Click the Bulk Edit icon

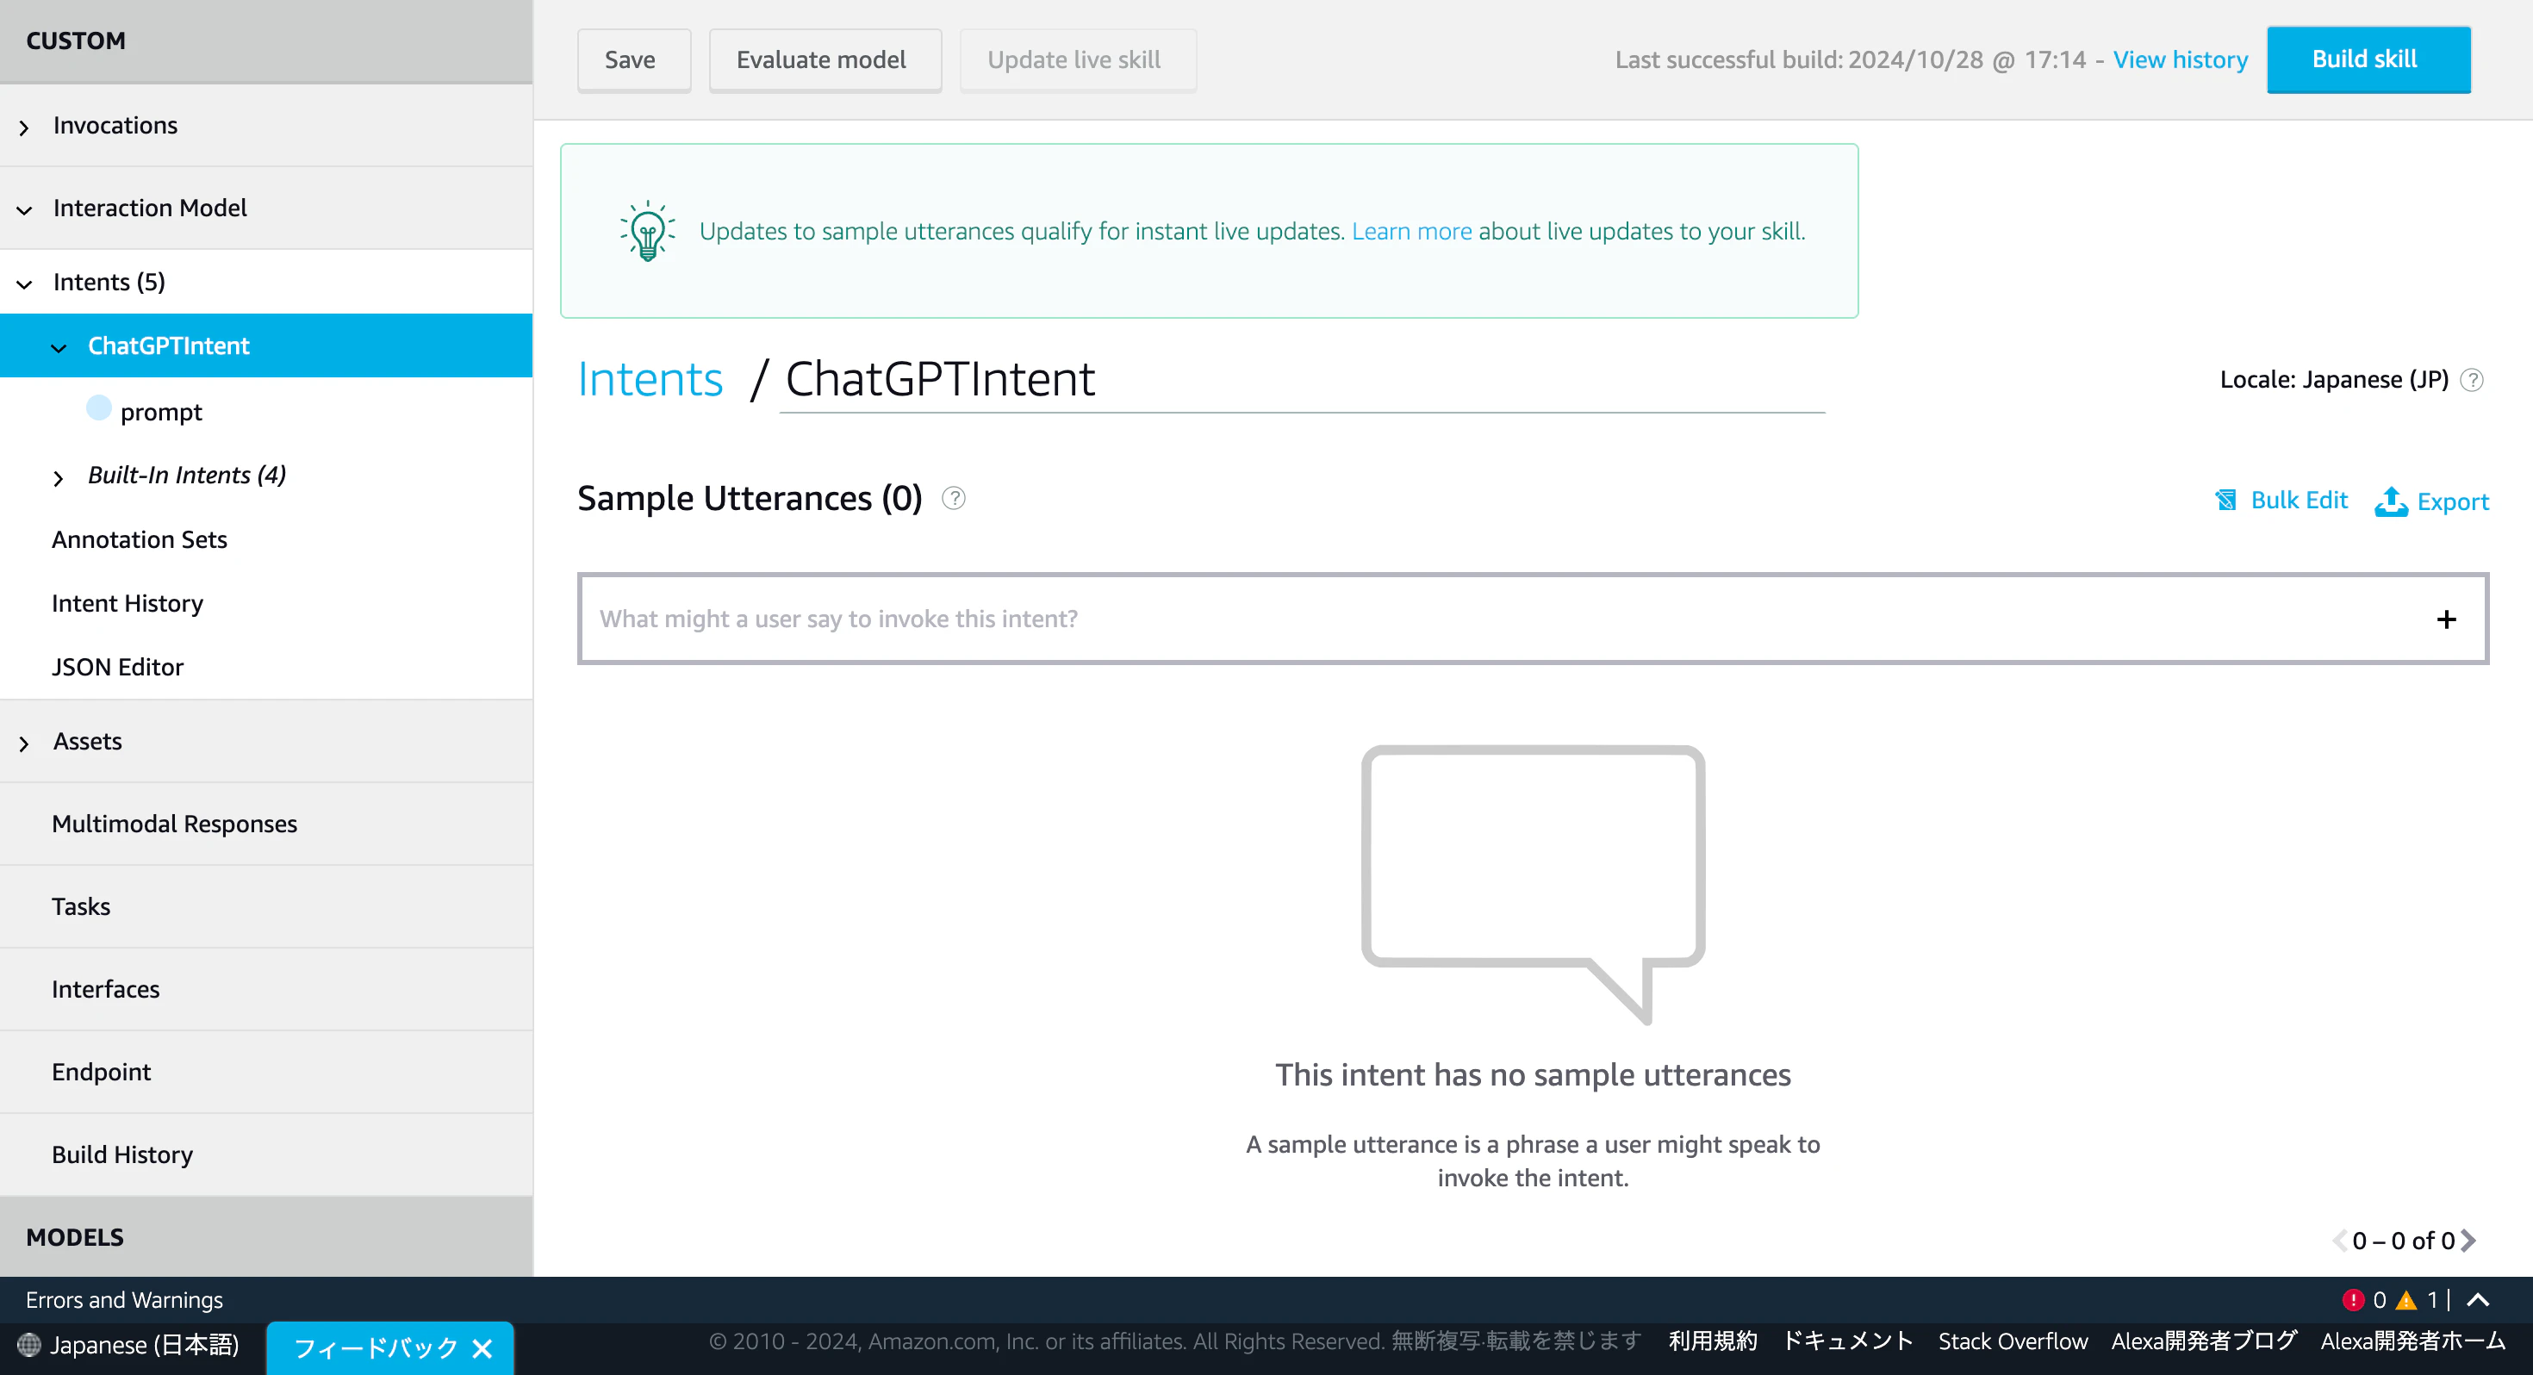(x=2226, y=501)
